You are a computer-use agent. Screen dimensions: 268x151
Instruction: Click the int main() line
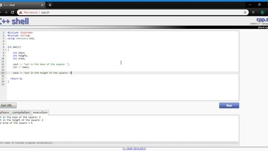pos(14,47)
